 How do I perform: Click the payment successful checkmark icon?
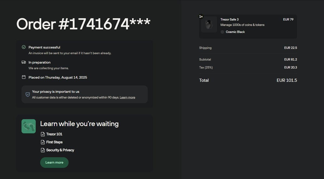(x=24, y=47)
